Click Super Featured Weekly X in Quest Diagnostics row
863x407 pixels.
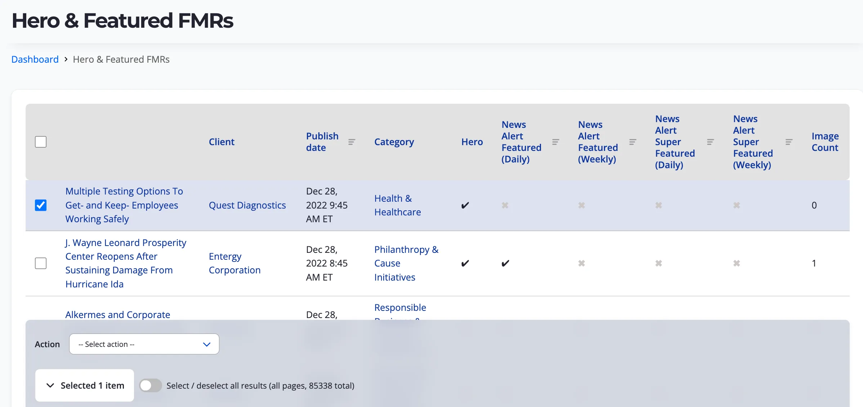[x=737, y=205]
